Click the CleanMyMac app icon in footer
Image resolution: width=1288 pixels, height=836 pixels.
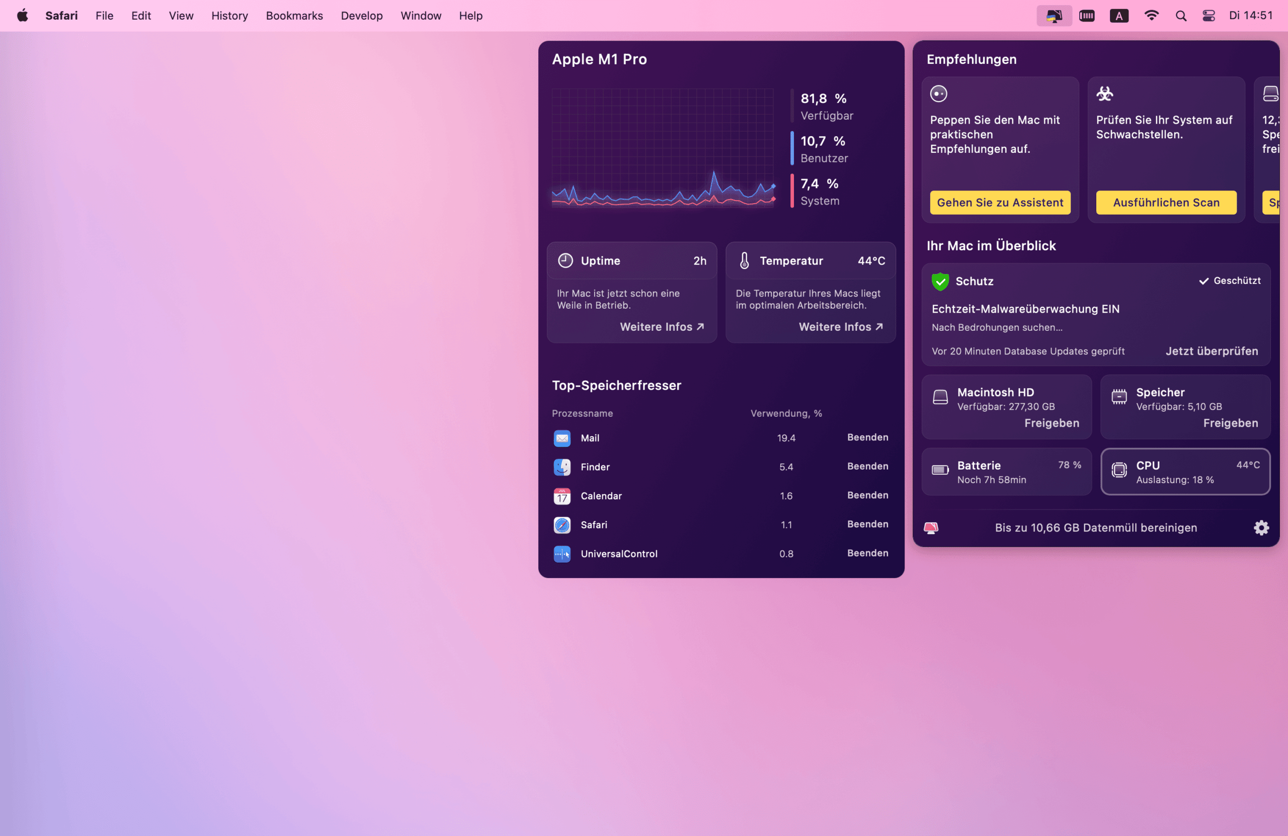click(x=931, y=528)
